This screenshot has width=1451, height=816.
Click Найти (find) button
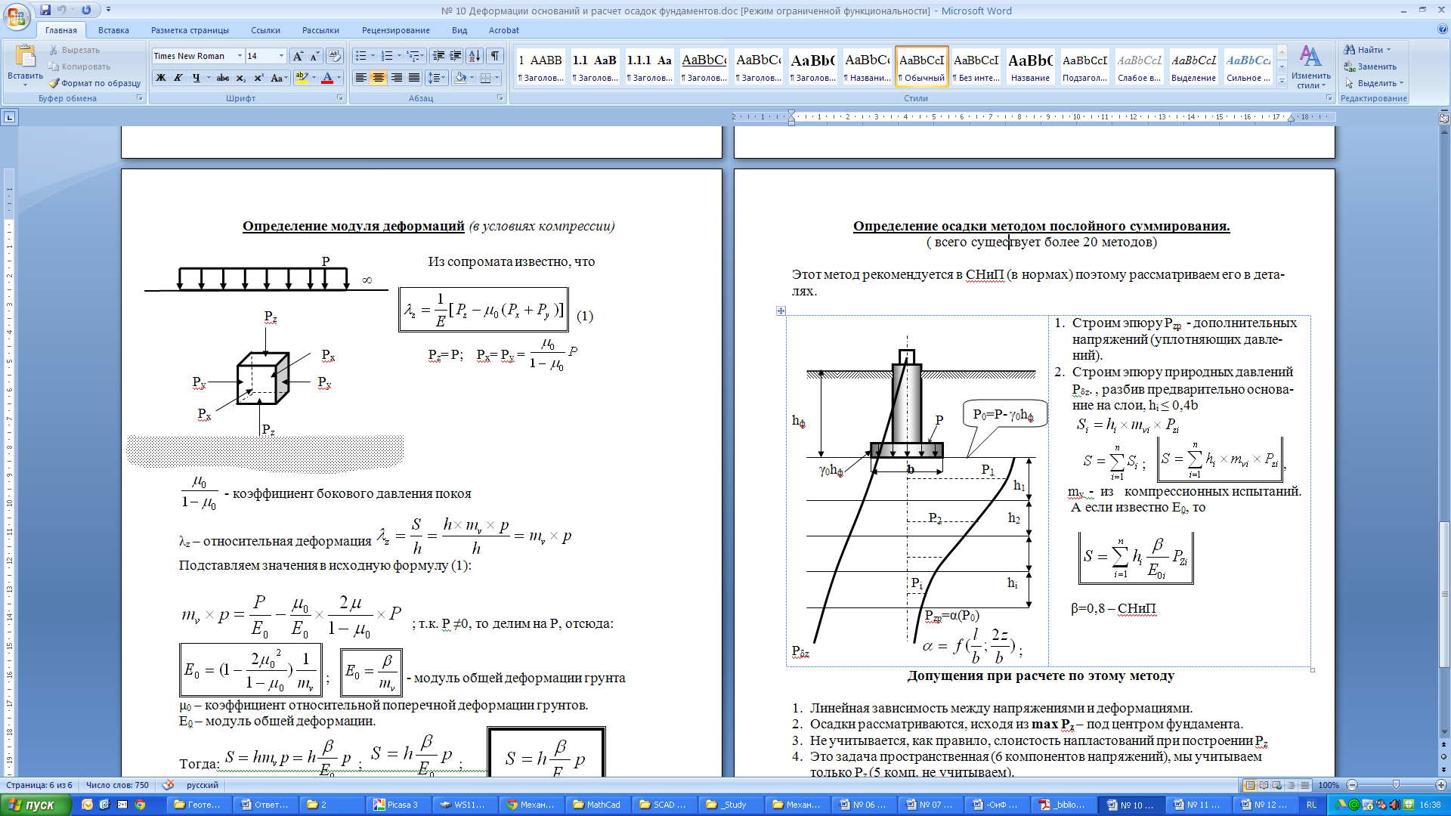pyautogui.click(x=1367, y=50)
